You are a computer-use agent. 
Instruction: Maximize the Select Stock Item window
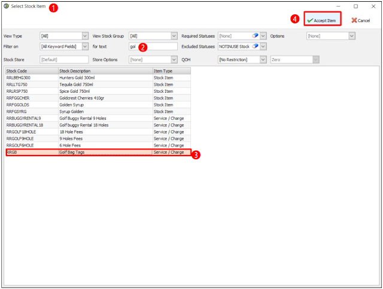coord(355,7)
